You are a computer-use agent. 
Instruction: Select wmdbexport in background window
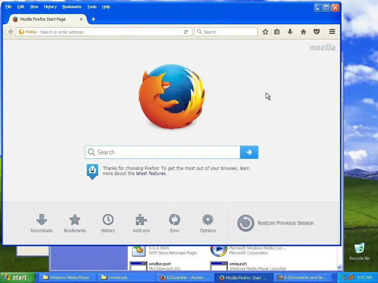160,264
